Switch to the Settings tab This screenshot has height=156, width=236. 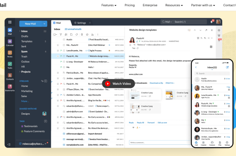point(82,23)
